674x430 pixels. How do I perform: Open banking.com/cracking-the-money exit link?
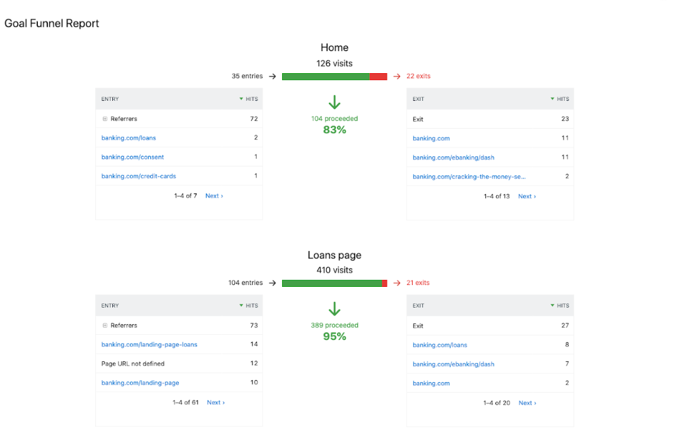pyautogui.click(x=469, y=177)
